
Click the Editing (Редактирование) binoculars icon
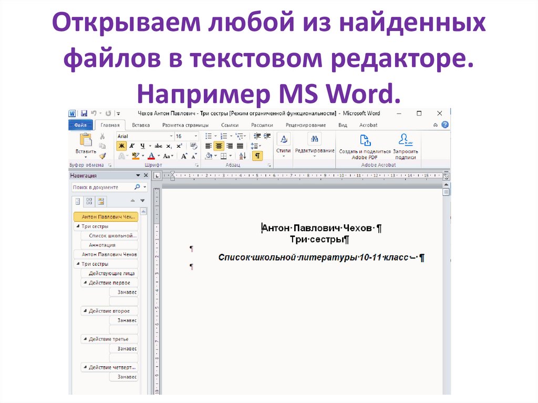tap(314, 139)
